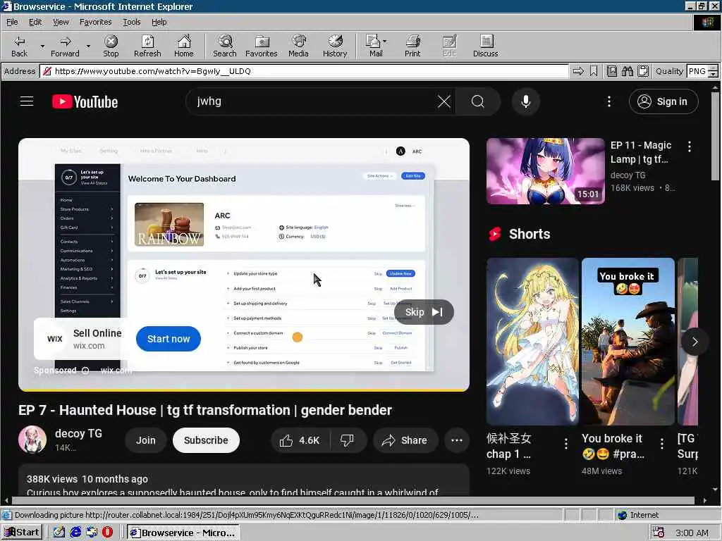
Task: Open the Search pane from the toolbar
Action: 225,46
